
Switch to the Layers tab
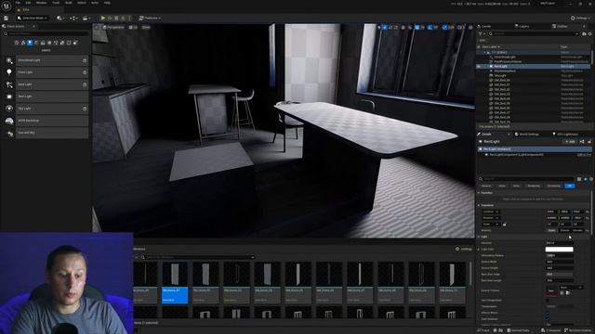(x=522, y=26)
